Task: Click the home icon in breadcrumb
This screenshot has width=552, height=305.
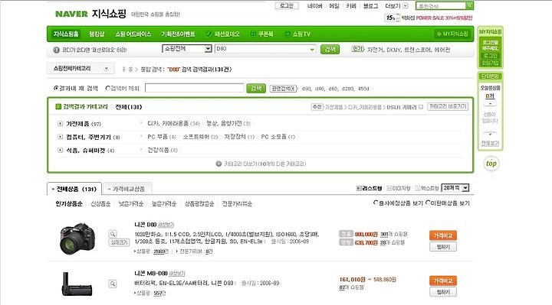Action: [130, 70]
